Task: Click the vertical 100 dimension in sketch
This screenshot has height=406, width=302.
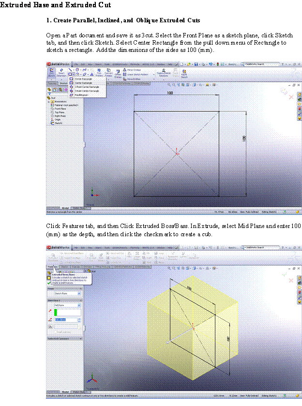Action: click(244, 139)
